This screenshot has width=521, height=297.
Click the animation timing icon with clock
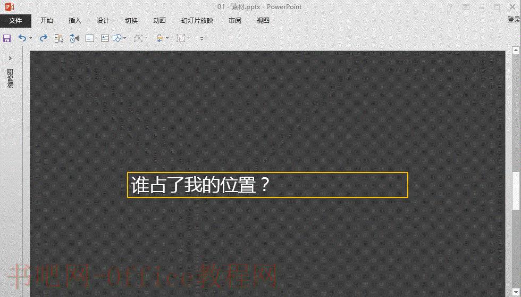[x=74, y=38]
